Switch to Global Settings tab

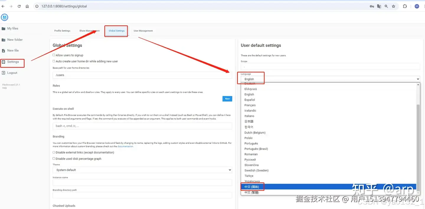pos(117,31)
